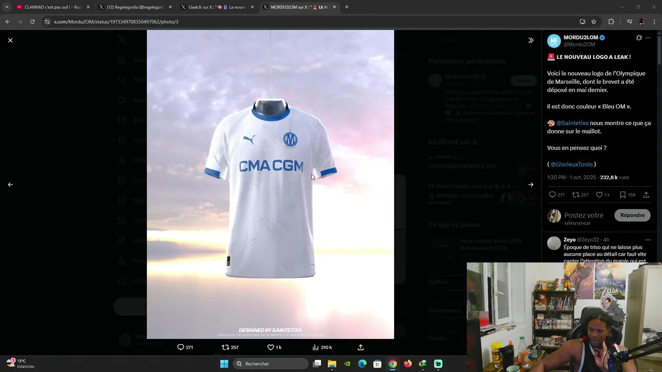Open Firefox from the taskbar
The height and width of the screenshot is (372, 662).
(408, 364)
